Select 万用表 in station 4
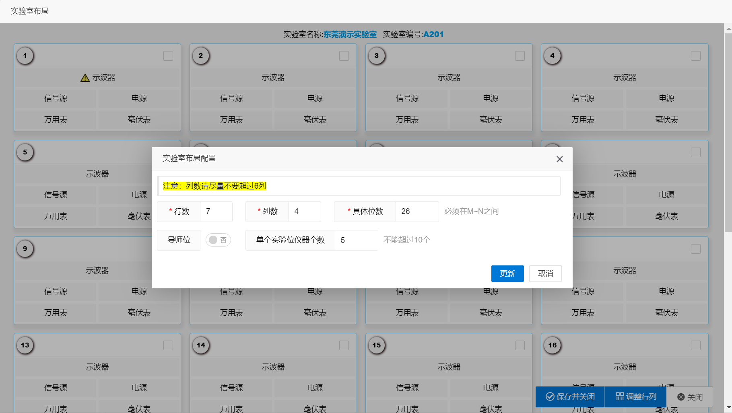This screenshot has height=413, width=732. [x=583, y=120]
